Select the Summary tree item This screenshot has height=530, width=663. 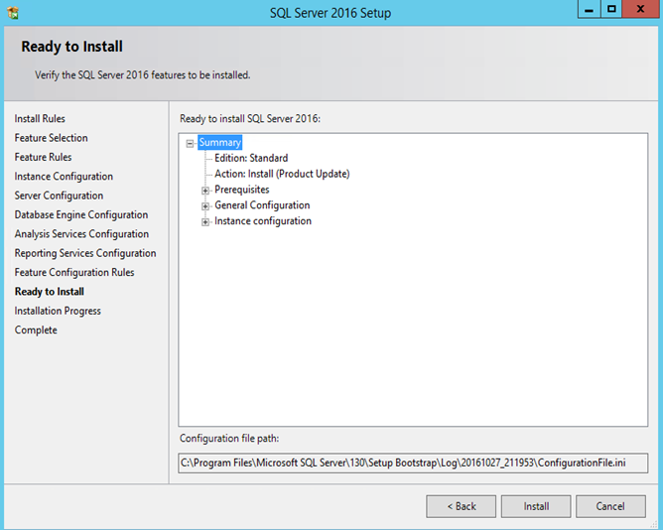[x=220, y=143]
